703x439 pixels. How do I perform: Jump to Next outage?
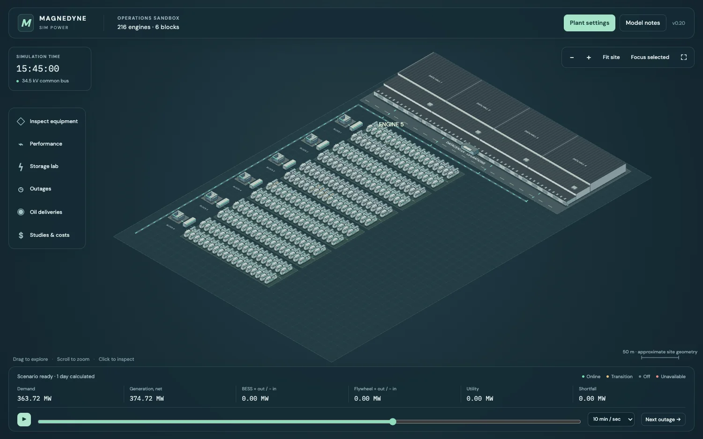[663, 419]
